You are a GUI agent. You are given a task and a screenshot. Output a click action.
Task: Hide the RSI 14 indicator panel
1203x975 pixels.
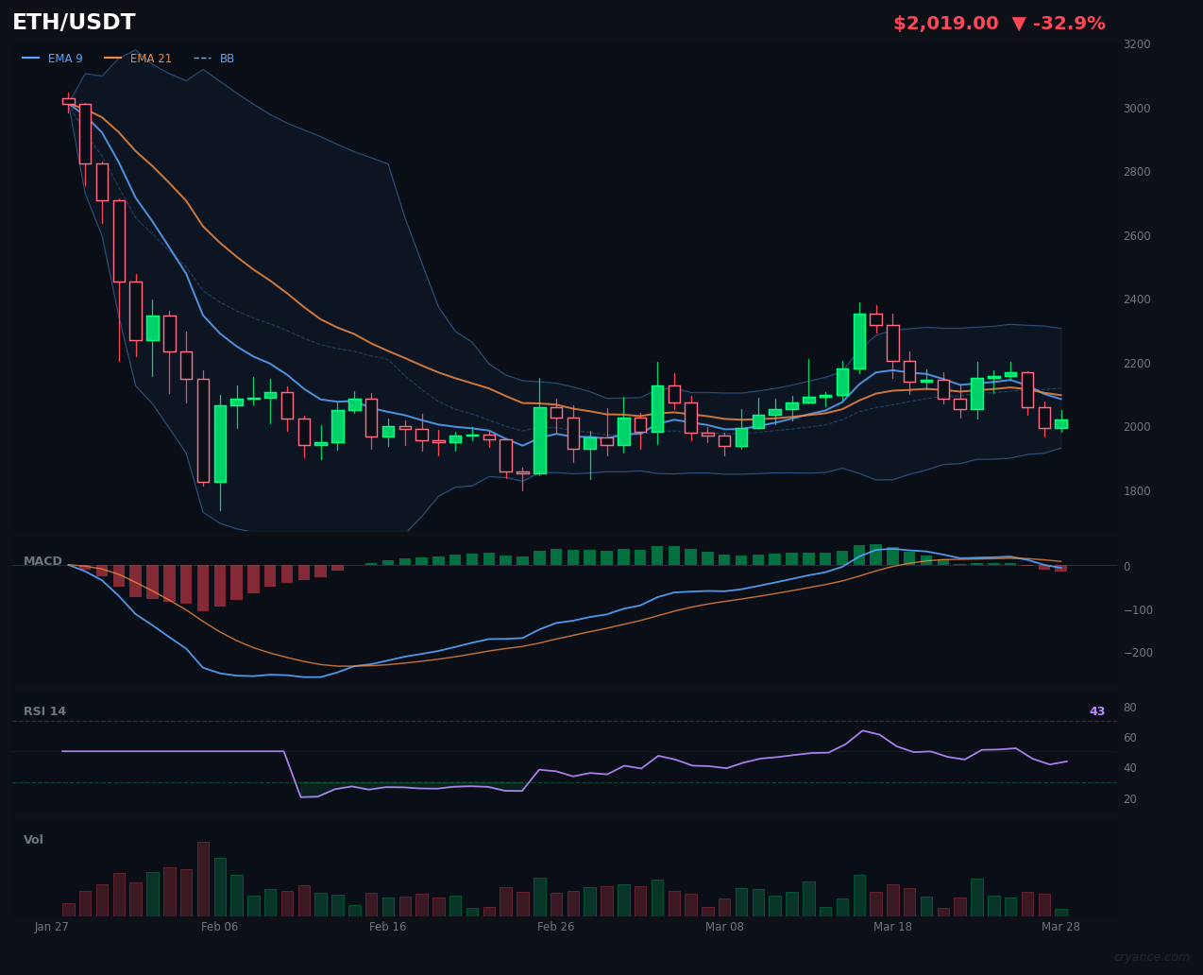tap(44, 710)
